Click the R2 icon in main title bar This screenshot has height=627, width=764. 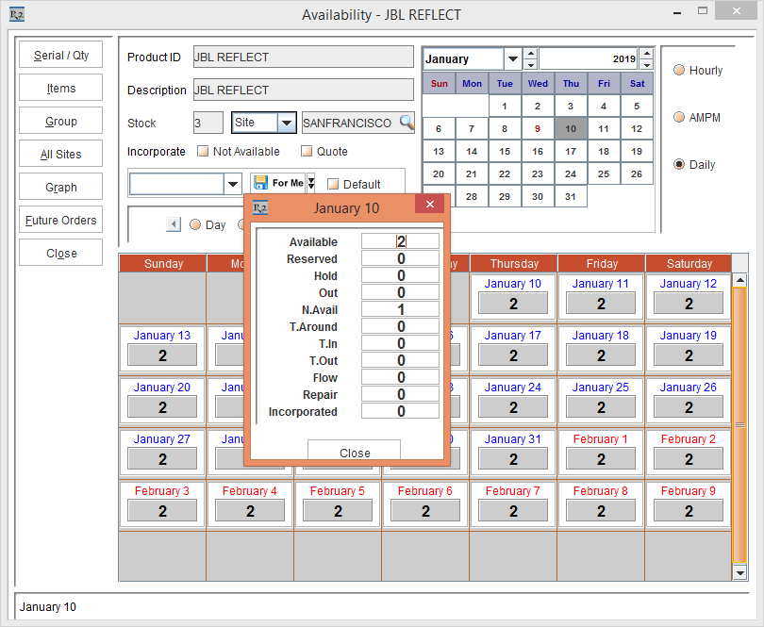pos(17,15)
